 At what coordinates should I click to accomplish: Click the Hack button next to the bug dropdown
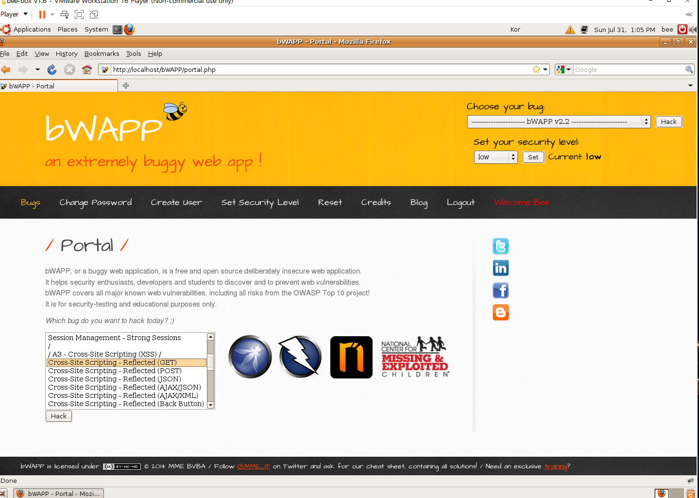[x=668, y=121]
